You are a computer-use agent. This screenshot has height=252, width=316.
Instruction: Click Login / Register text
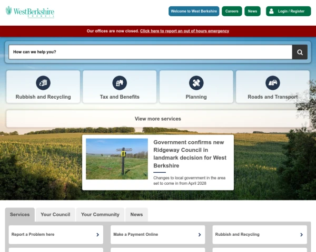click(x=291, y=11)
